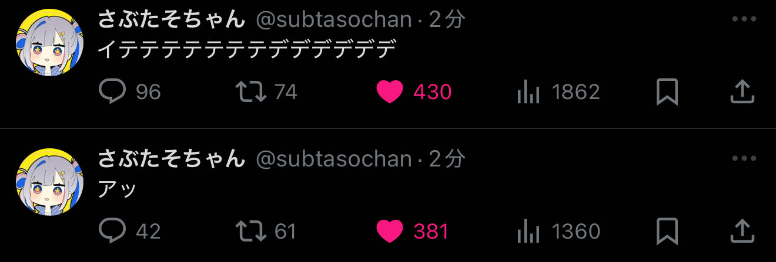Bookmark the イテテテ tweet
The image size is (776, 262).
click(x=667, y=92)
